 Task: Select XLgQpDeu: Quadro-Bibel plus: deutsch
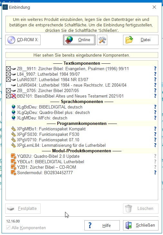coord(53,113)
